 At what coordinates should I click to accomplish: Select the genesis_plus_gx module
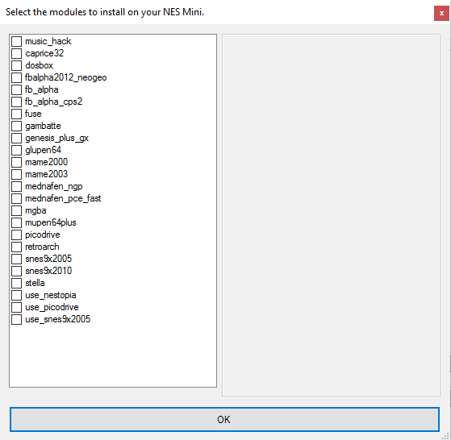[x=16, y=138]
